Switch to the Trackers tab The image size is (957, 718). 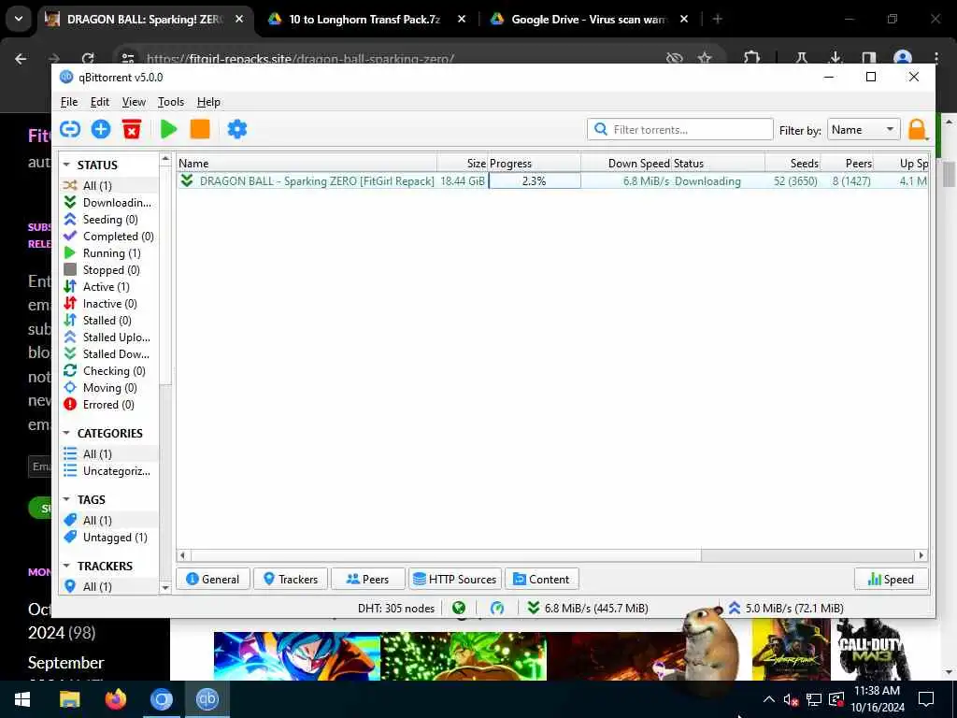pyautogui.click(x=291, y=579)
